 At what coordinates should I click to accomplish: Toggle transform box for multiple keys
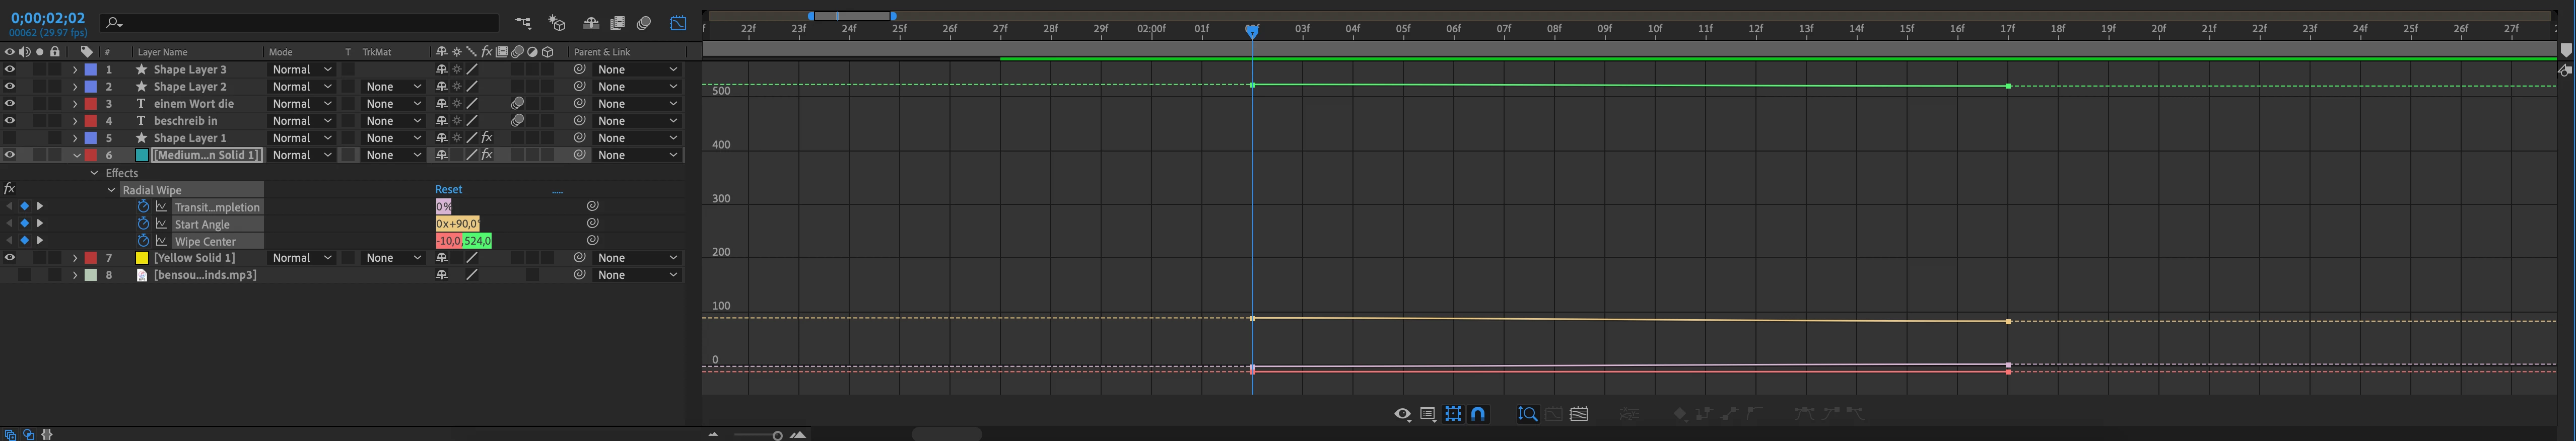tap(1453, 414)
